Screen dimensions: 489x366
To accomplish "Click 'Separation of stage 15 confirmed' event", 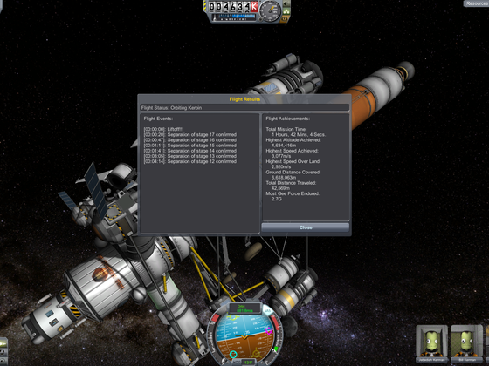I will click(x=190, y=146).
